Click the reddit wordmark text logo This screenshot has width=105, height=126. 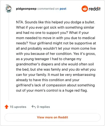point(94,9)
